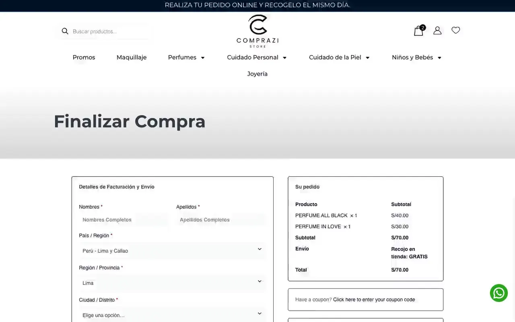The height and width of the screenshot is (322, 515).
Task: Open the Cuidado Personal menu item
Action: click(253, 57)
